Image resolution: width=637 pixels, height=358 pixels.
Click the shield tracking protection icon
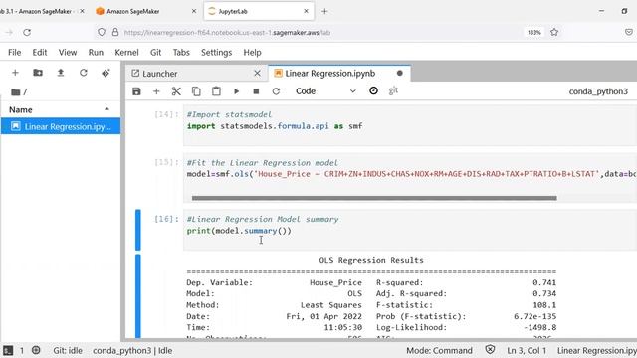pyautogui.click(x=102, y=32)
